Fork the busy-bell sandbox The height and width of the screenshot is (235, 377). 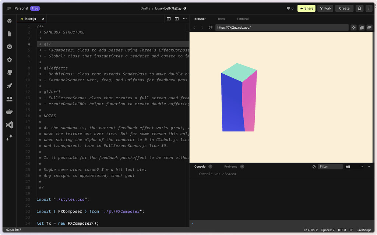tap(325, 8)
